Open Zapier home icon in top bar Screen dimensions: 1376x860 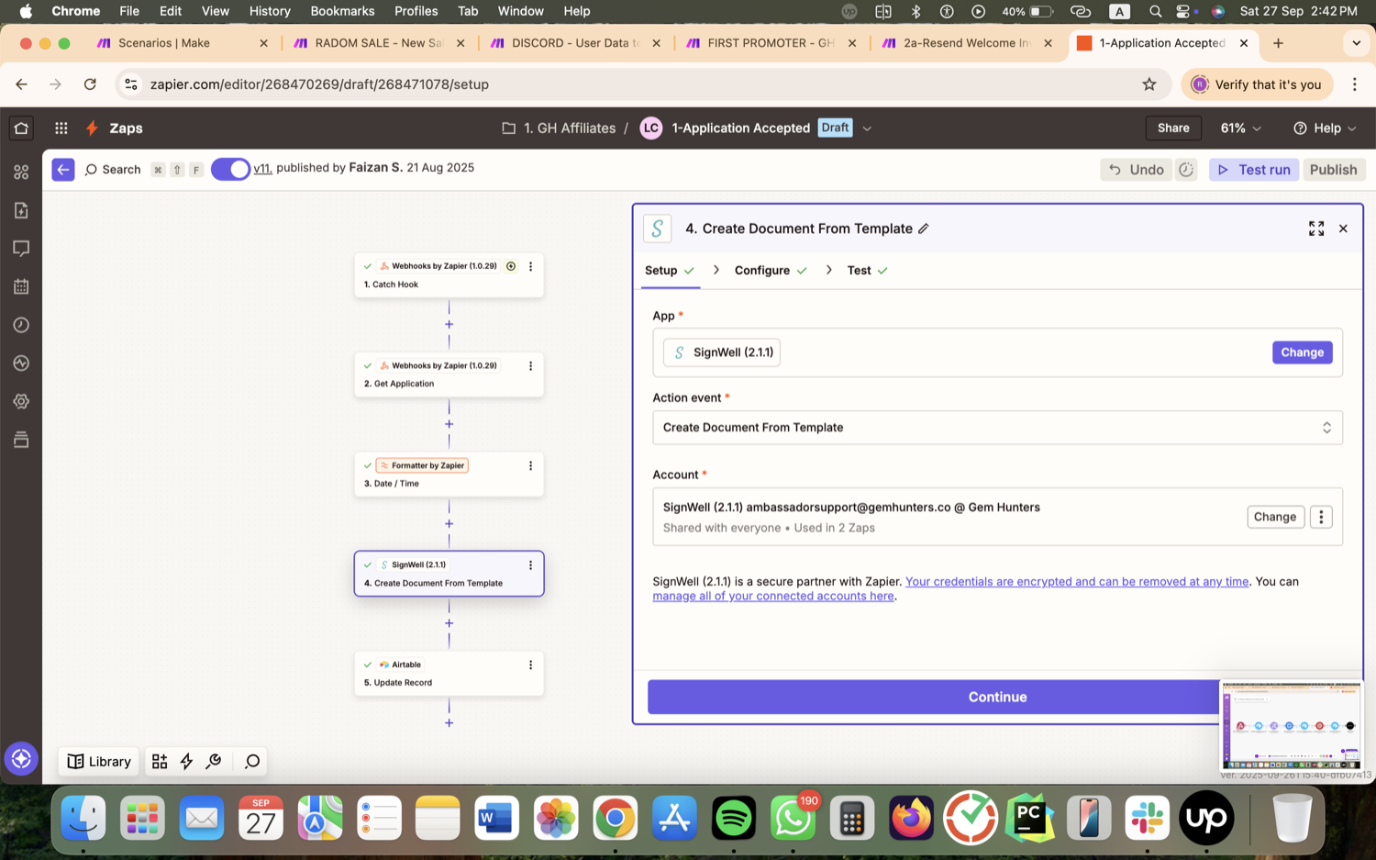coord(21,128)
